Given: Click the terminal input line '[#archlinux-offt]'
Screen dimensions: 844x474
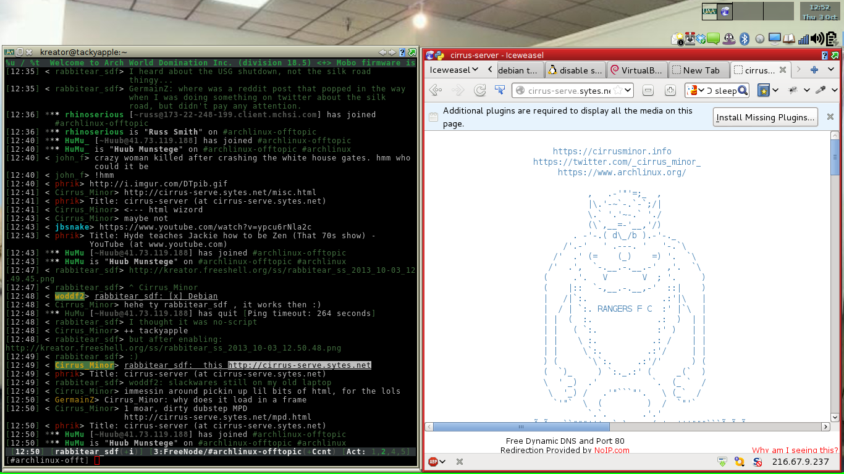Looking at the screenshot, I should pyautogui.click(x=210, y=460).
